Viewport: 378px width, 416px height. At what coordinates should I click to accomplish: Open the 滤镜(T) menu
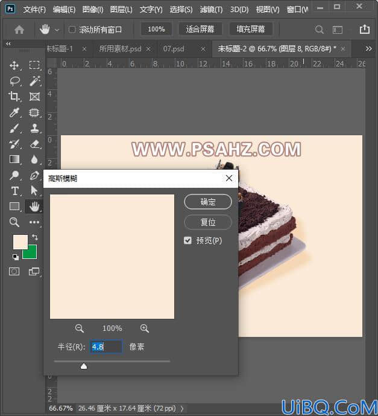(211, 10)
